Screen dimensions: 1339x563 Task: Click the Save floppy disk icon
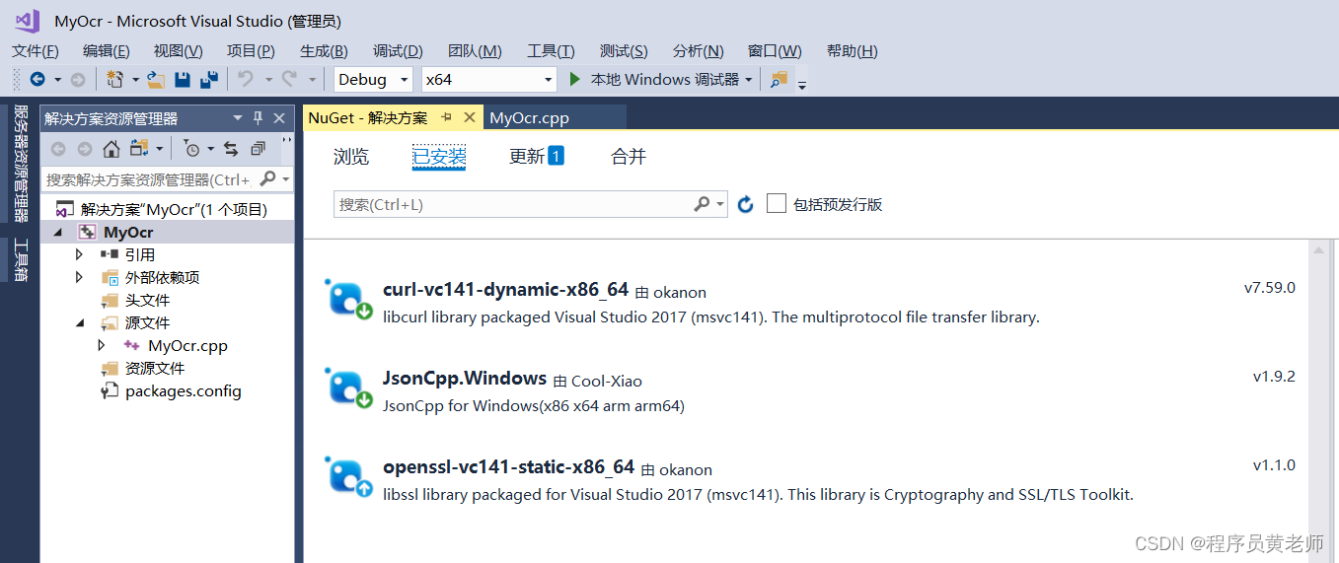183,79
